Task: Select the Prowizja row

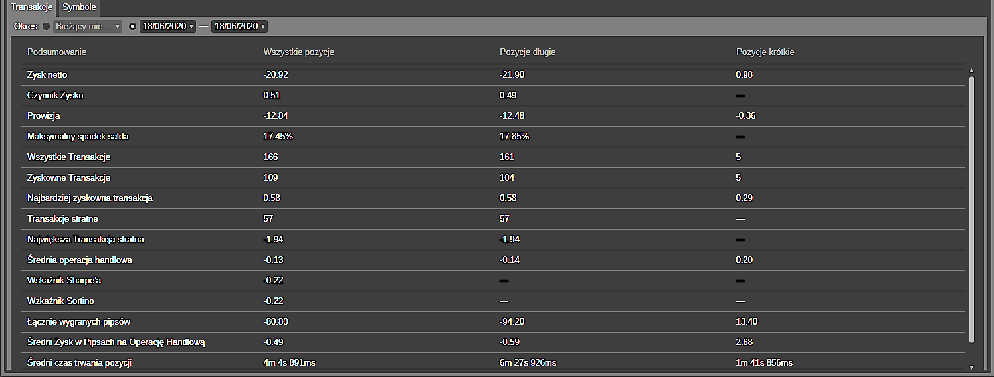Action: pyautogui.click(x=493, y=116)
